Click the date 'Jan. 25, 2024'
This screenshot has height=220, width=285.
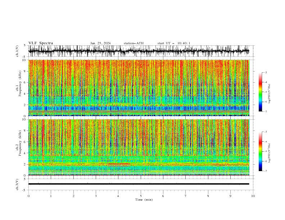pos(100,43)
